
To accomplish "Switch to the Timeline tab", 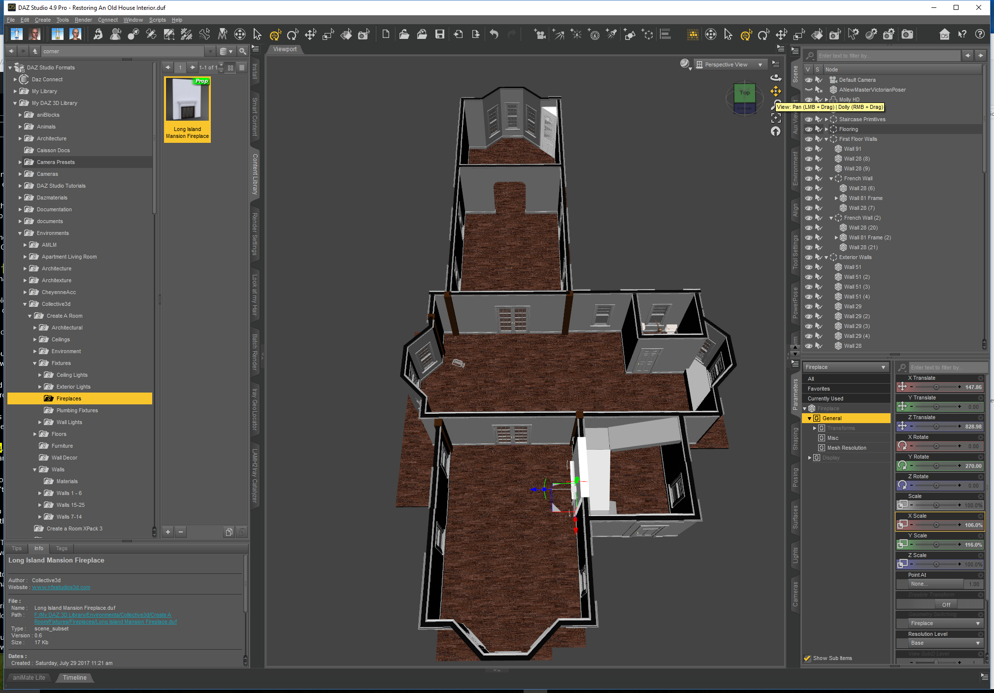I will pyautogui.click(x=74, y=678).
